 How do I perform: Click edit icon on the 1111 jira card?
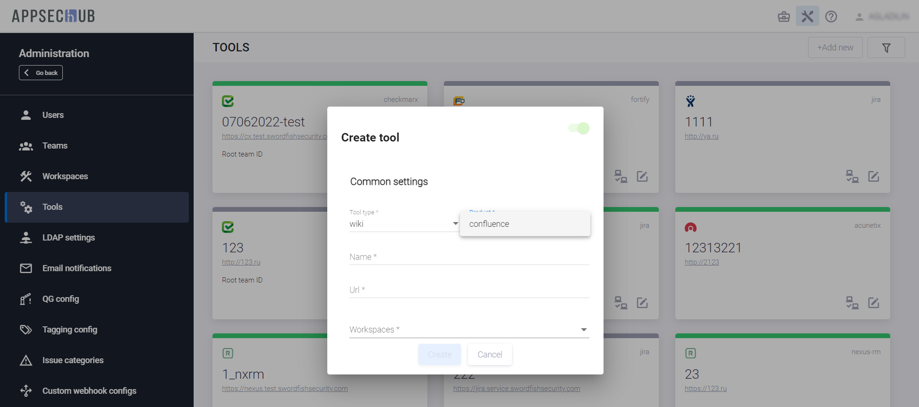pos(873,176)
